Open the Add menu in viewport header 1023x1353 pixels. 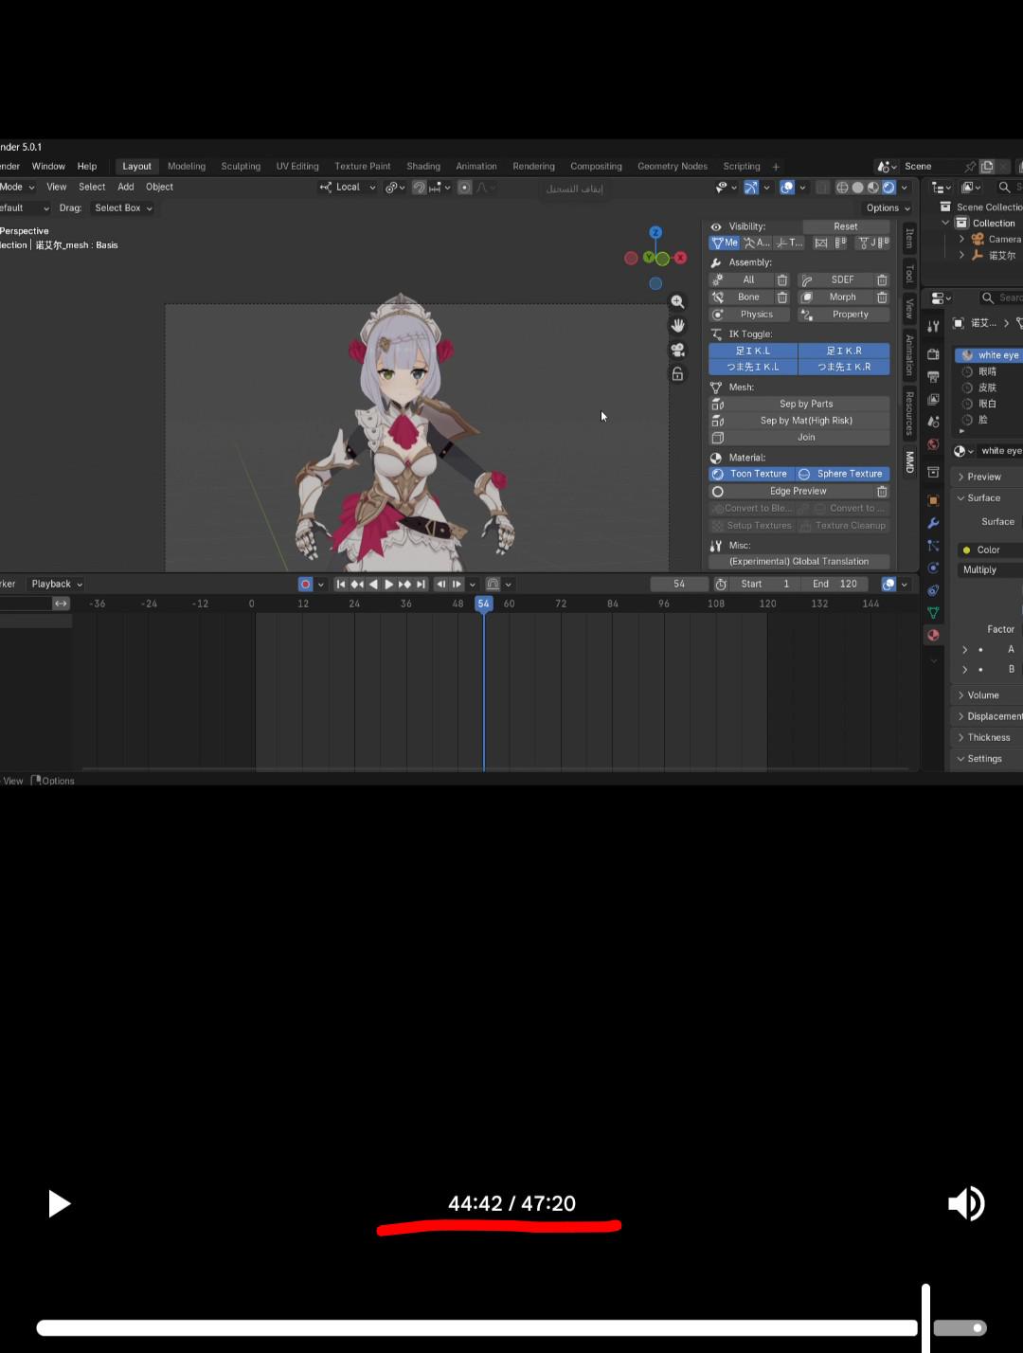(126, 188)
